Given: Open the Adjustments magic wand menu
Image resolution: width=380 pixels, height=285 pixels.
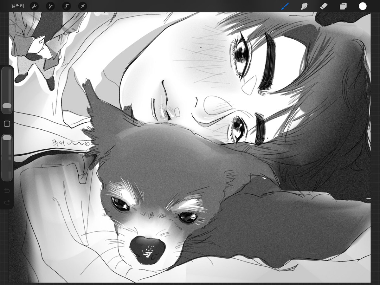Looking at the screenshot, I should click(50, 6).
